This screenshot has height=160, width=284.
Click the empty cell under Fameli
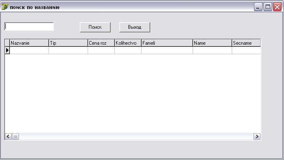coord(167,50)
